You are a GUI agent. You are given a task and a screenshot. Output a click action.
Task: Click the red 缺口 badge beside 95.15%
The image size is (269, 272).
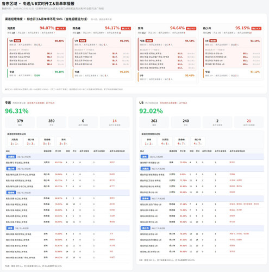[256, 28]
